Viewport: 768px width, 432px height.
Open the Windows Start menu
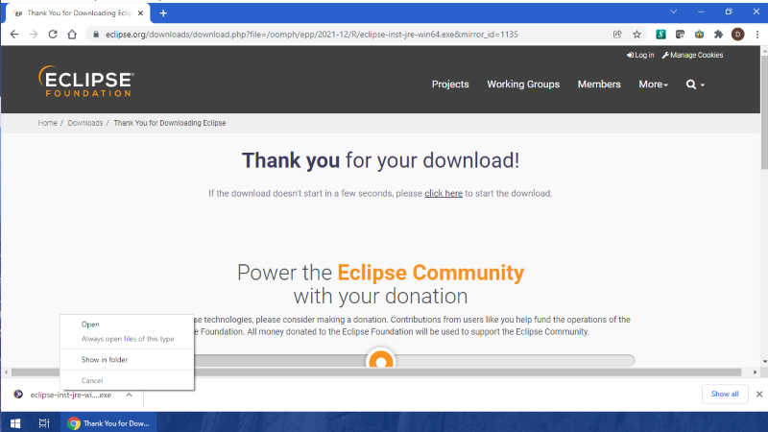click(x=15, y=423)
